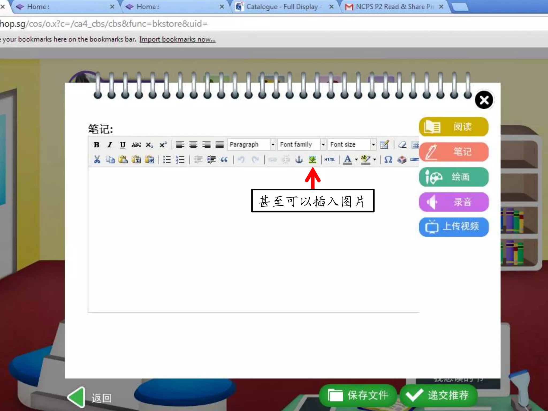Click the blockquote icon
548x411 pixels.
click(224, 160)
